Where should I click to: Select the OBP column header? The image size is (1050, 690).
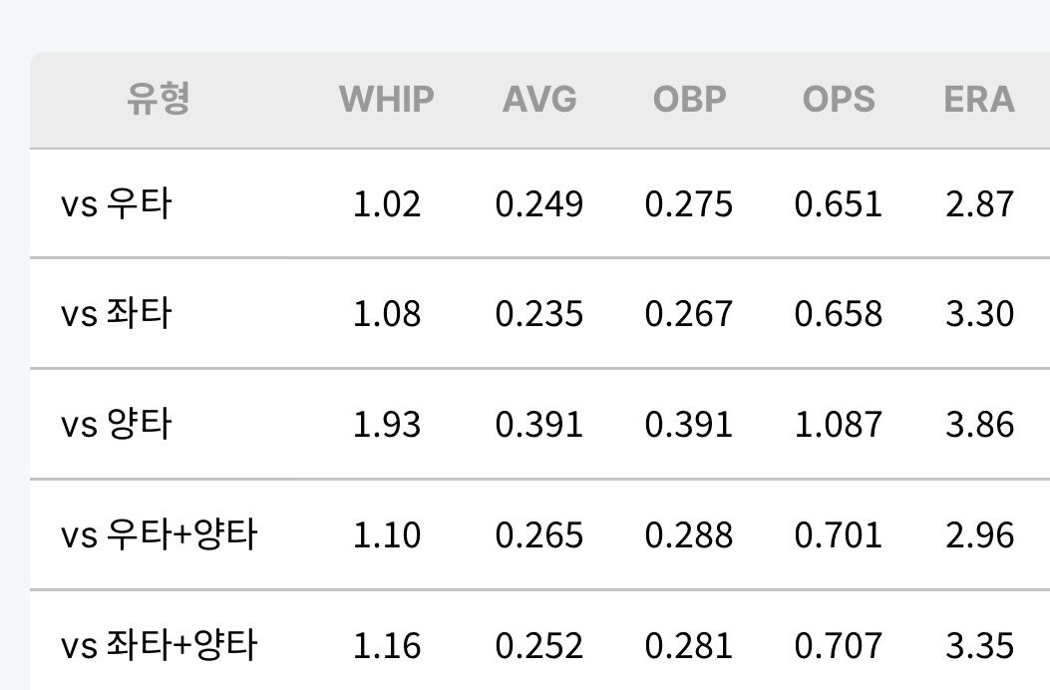690,99
